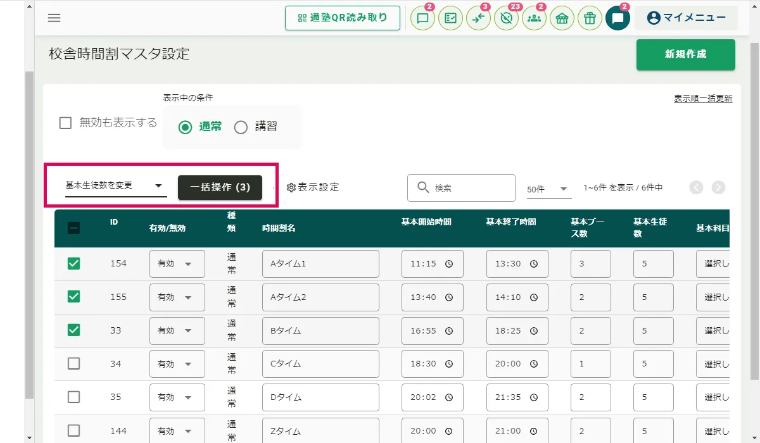Click the Zタイム name field
760x443 pixels.
point(320,431)
